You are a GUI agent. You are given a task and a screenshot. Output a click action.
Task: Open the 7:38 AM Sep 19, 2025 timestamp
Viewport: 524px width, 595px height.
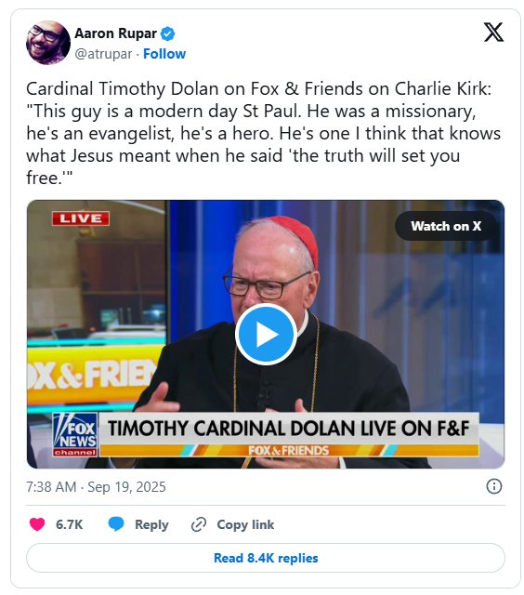tap(96, 487)
